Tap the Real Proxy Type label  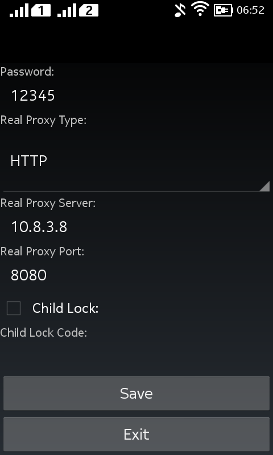click(x=44, y=120)
